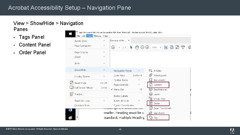The image size is (240, 135).
Task: Open the zoom percentage dropdown
Action: [160, 47]
